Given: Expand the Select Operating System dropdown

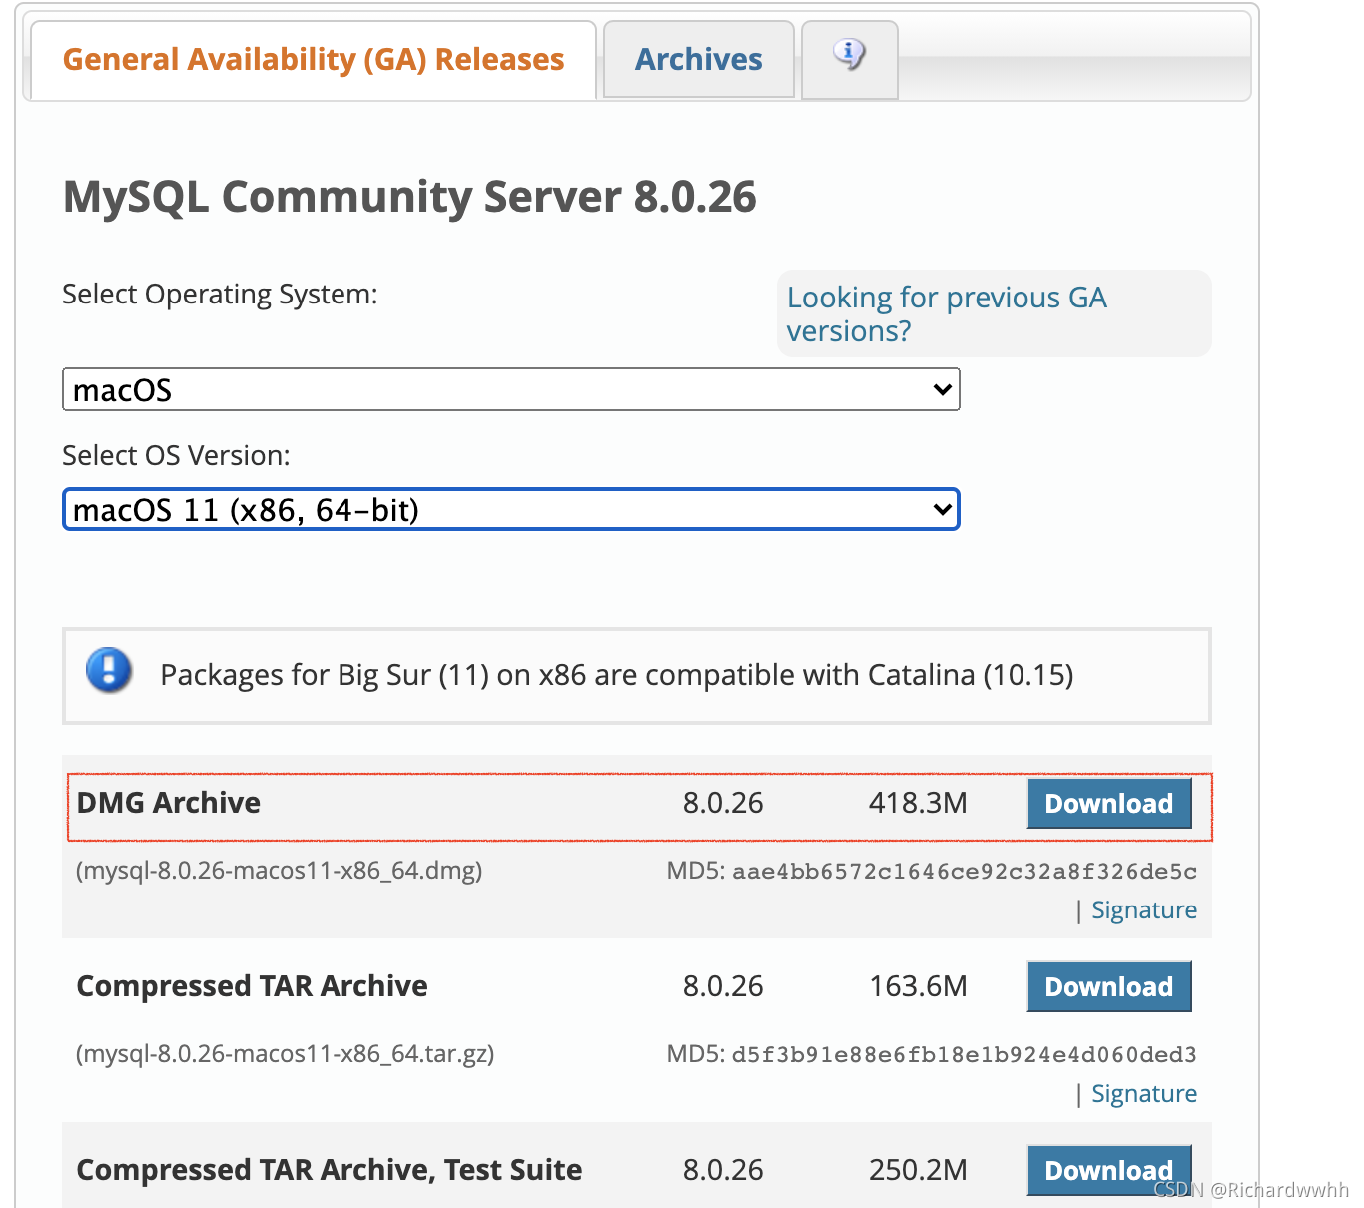Looking at the screenshot, I should pyautogui.click(x=511, y=389).
